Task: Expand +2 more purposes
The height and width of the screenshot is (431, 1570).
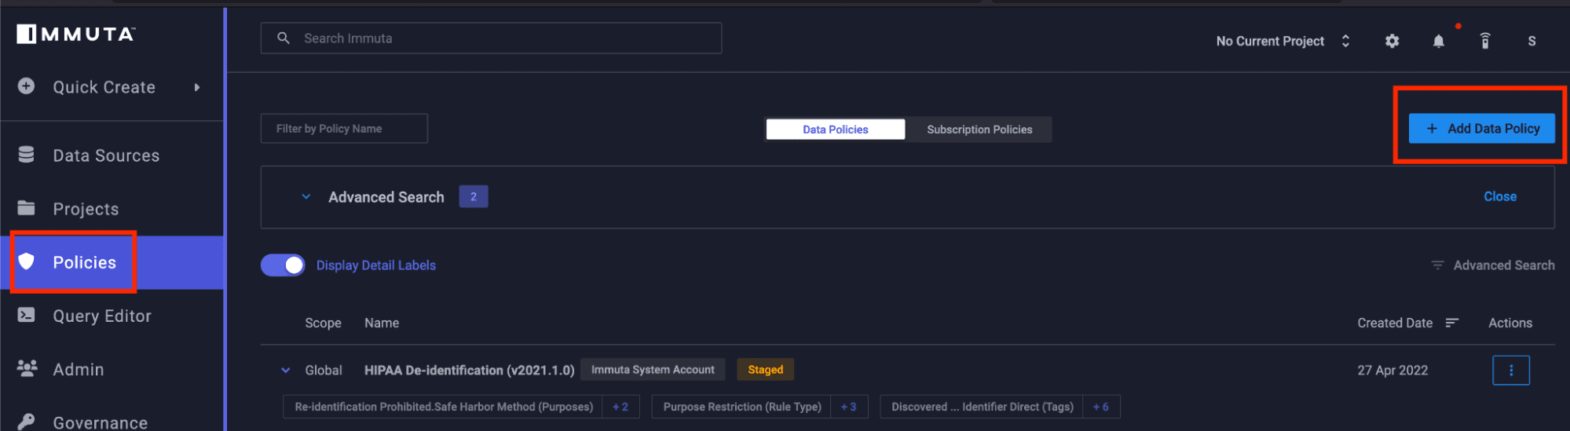Action: point(620,407)
